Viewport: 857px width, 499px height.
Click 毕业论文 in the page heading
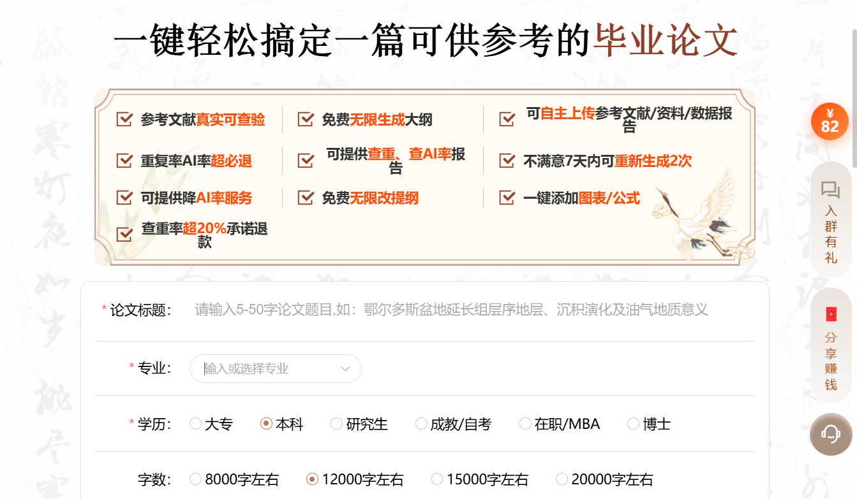pyautogui.click(x=666, y=40)
